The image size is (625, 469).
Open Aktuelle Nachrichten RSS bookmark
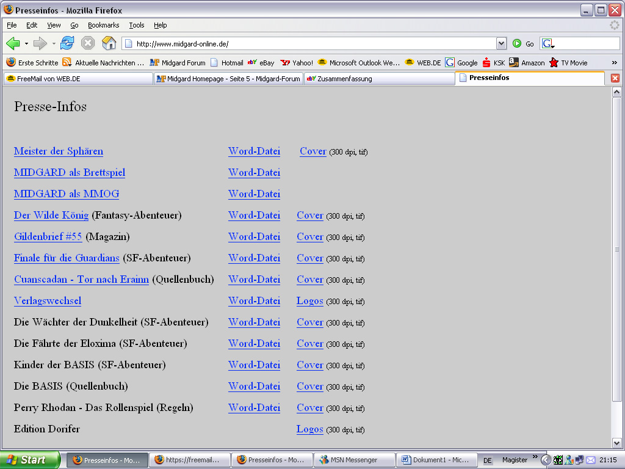pyautogui.click(x=103, y=63)
